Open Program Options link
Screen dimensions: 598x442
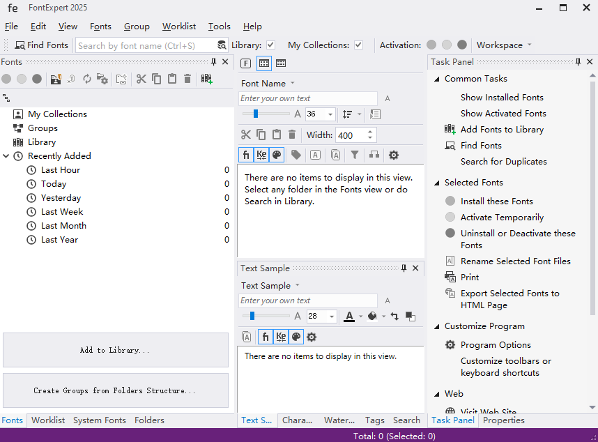[x=496, y=345]
